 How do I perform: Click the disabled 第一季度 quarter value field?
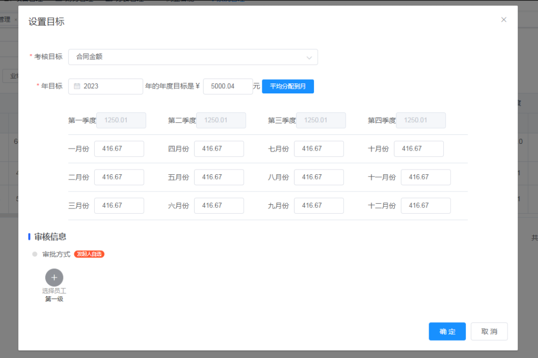[121, 120]
